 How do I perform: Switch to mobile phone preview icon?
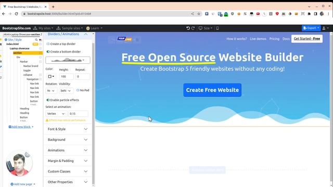pos(217,28)
